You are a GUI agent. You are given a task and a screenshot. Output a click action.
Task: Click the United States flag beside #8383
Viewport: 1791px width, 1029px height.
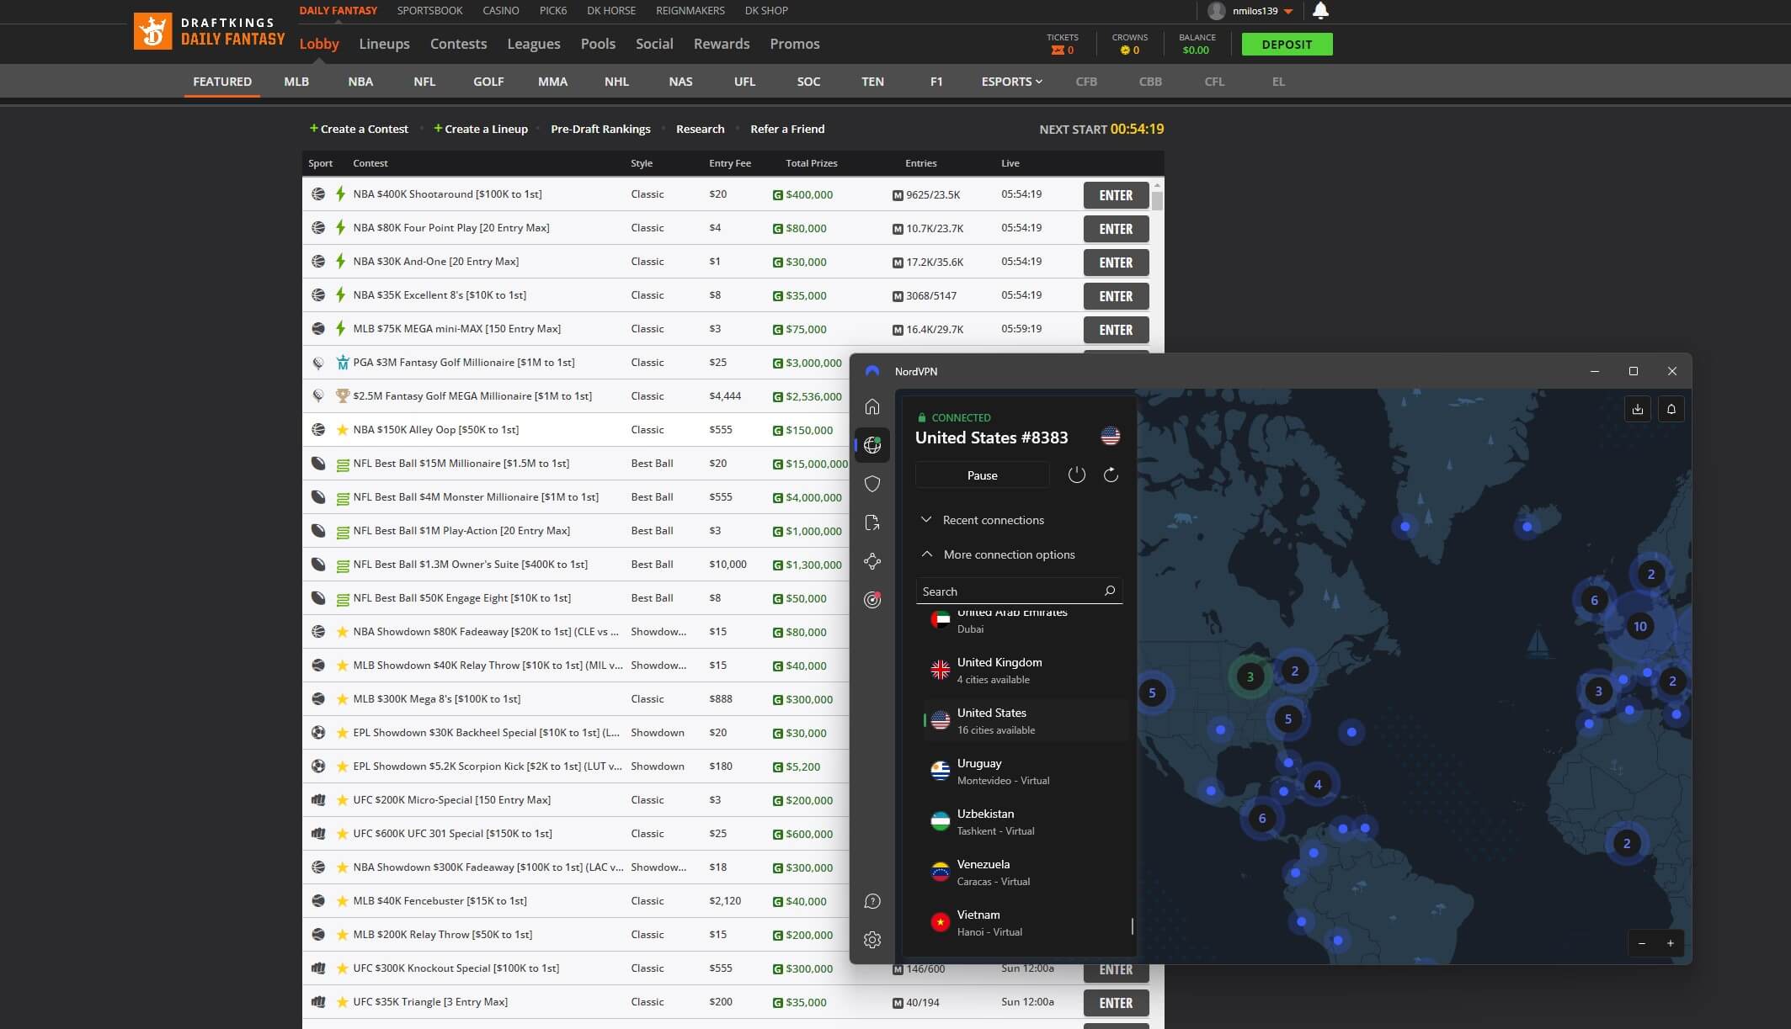tap(1111, 436)
